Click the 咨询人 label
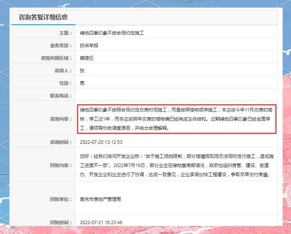This screenshot has height=234, width=291. pyautogui.click(x=63, y=71)
